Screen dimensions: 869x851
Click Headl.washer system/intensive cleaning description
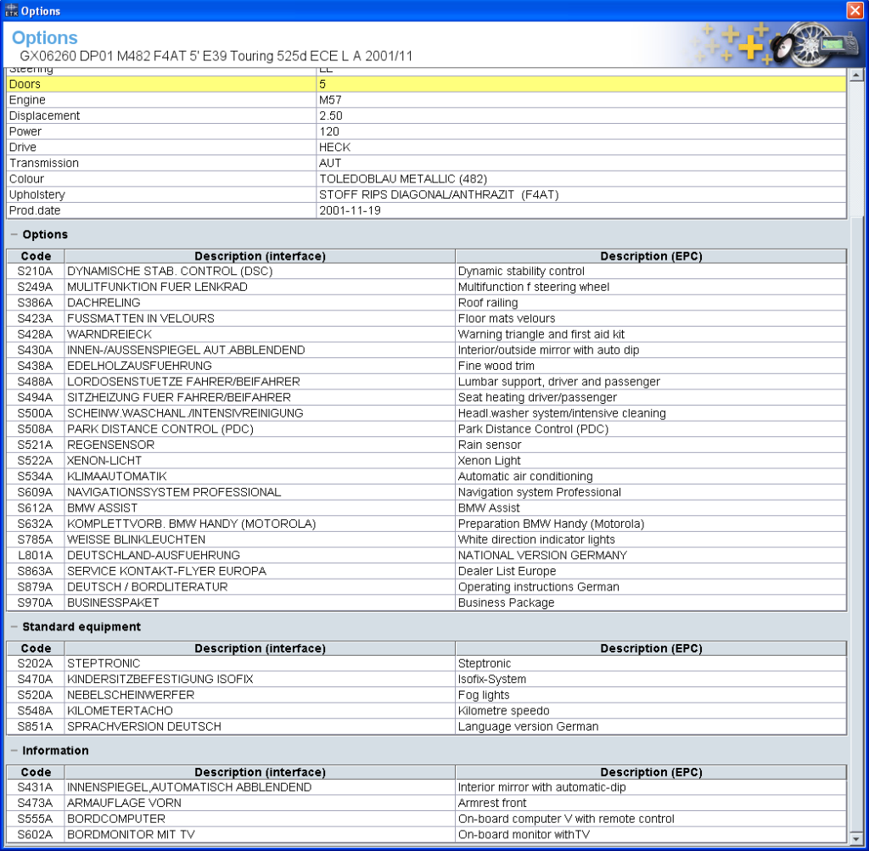click(x=562, y=413)
